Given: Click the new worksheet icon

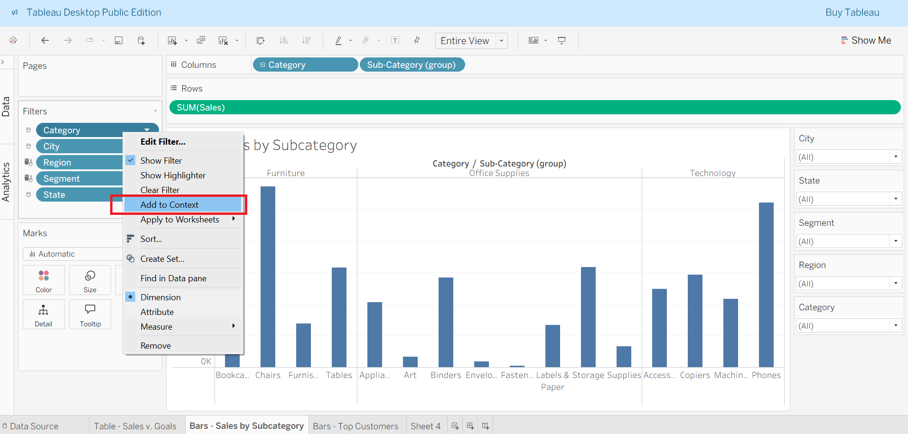Looking at the screenshot, I should click(172, 40).
